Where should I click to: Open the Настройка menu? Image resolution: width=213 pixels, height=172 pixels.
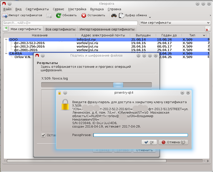tap(77, 9)
